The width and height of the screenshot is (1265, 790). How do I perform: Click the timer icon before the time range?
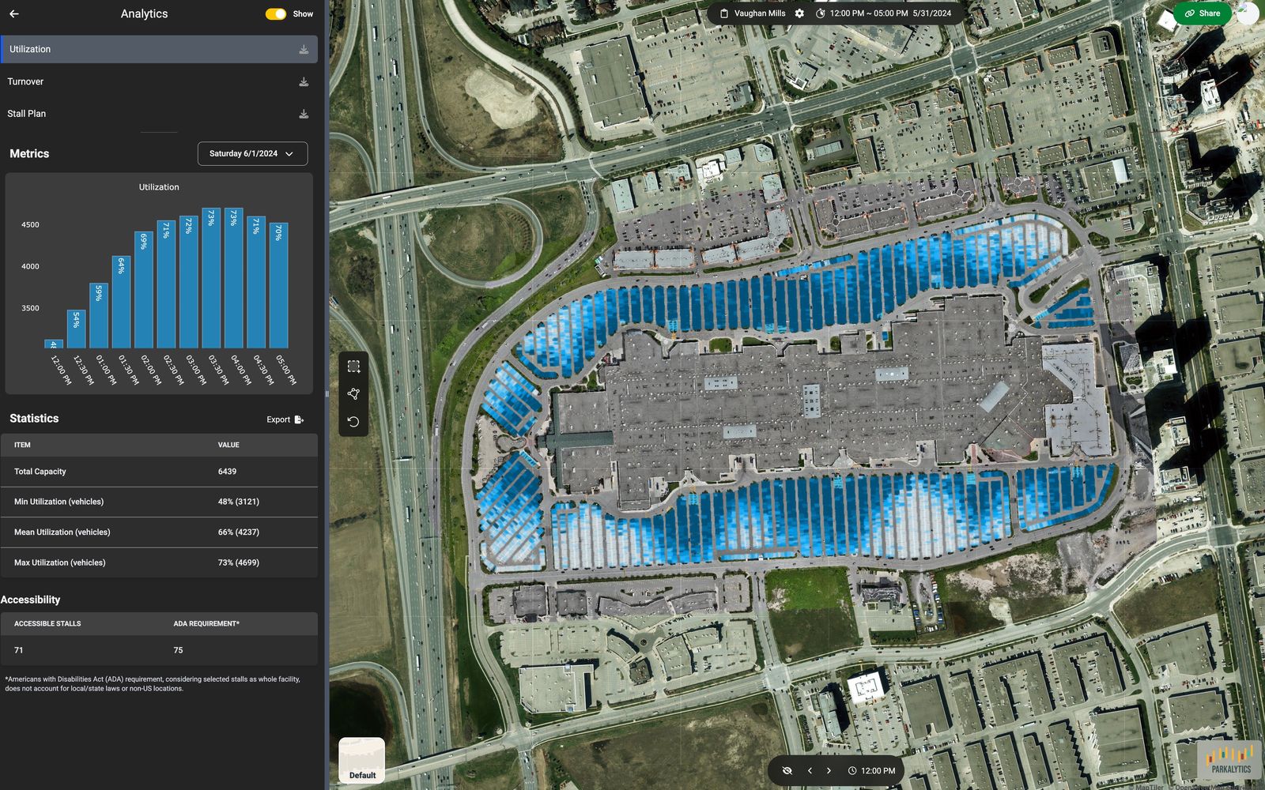[822, 13]
